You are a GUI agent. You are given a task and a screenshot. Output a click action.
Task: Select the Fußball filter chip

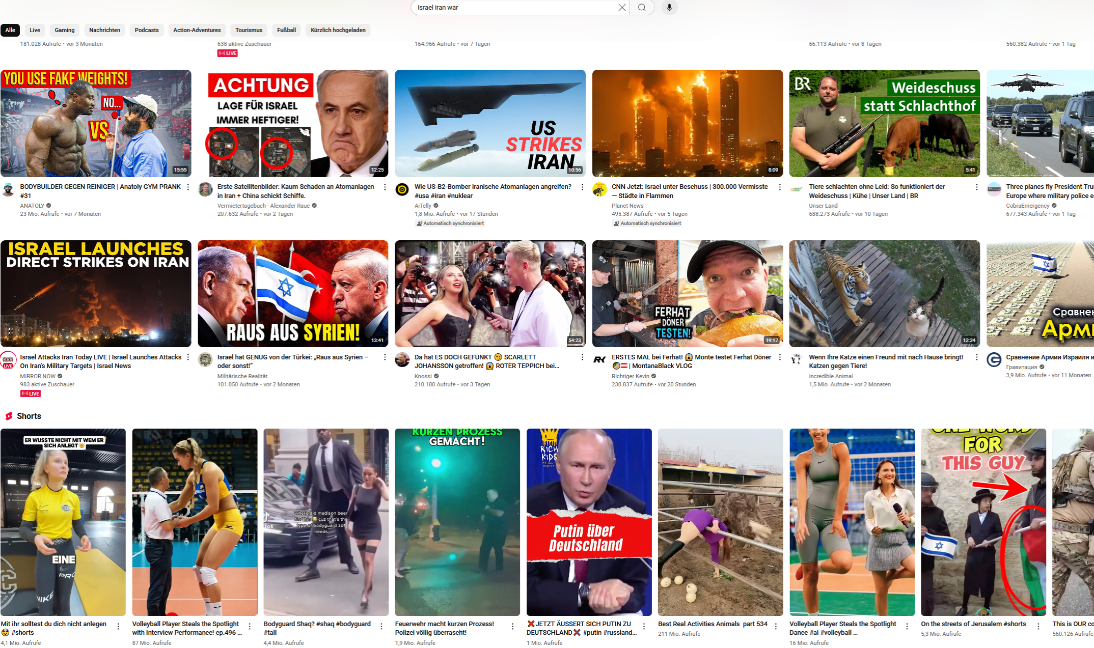pos(286,30)
